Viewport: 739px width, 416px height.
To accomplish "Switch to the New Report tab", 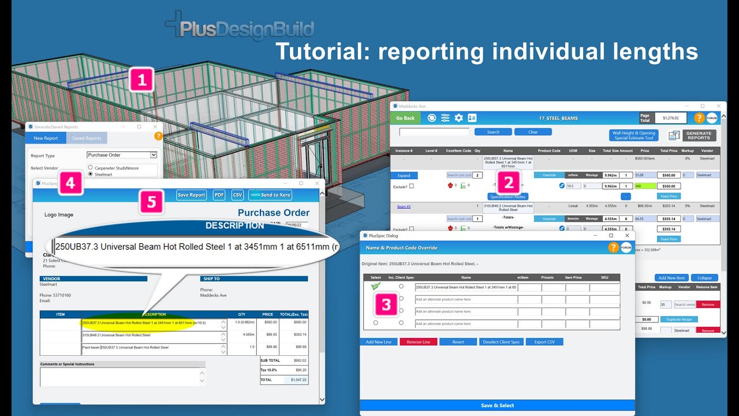I will (x=46, y=138).
